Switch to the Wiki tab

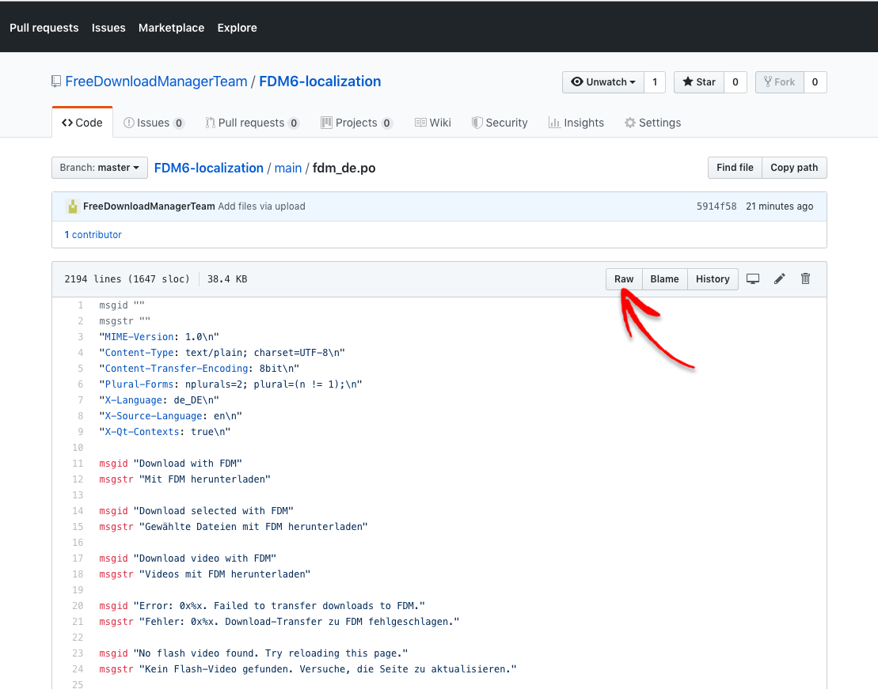(x=433, y=123)
